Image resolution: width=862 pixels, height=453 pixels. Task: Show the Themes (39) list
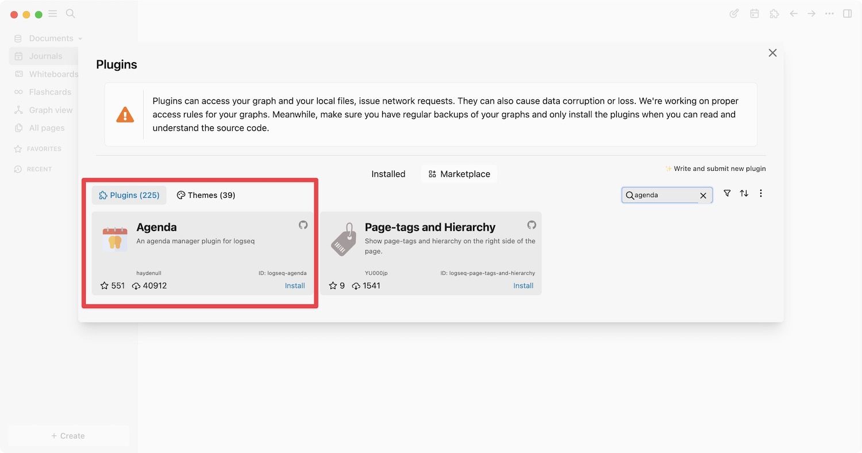click(206, 195)
